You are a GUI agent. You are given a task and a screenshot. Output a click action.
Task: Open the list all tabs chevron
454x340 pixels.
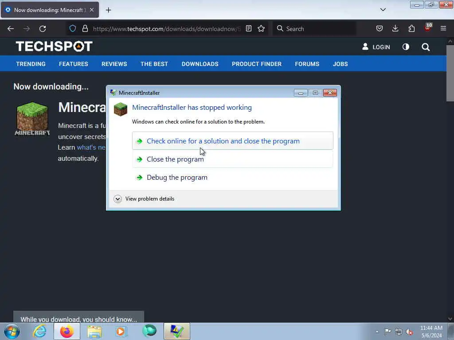pos(383,10)
